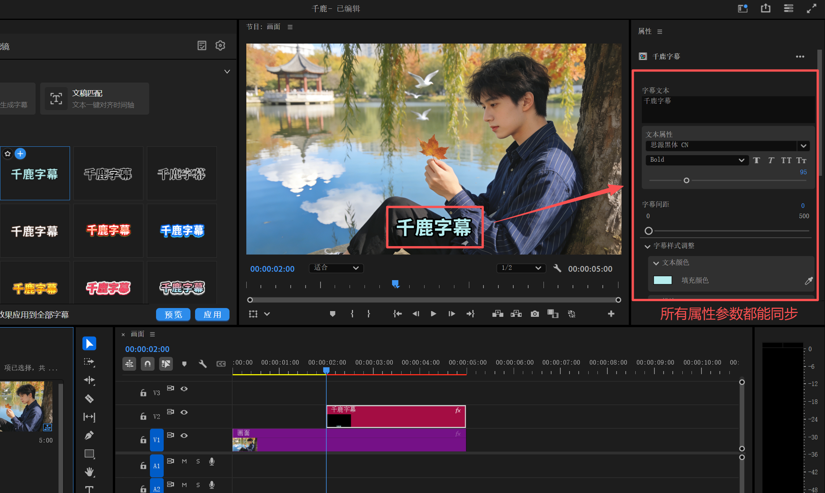Click the 预览 button
The height and width of the screenshot is (493, 825).
pos(173,315)
